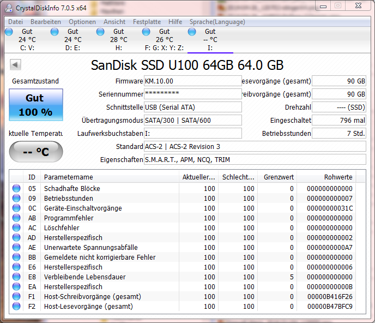Click status orb for EA Herstellerspezifisch row
The width and height of the screenshot is (375, 323).
[x=16, y=286]
